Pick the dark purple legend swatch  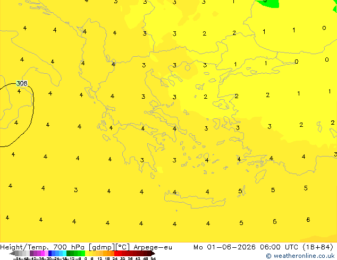coord(31,253)
